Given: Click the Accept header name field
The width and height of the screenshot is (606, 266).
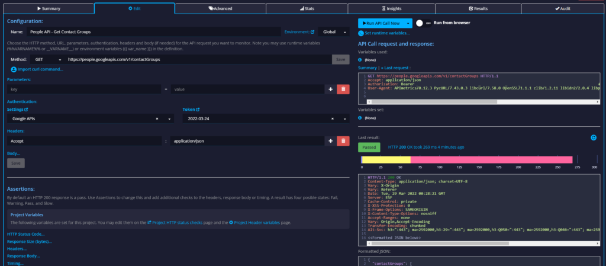Looking at the screenshot, I should point(84,141).
